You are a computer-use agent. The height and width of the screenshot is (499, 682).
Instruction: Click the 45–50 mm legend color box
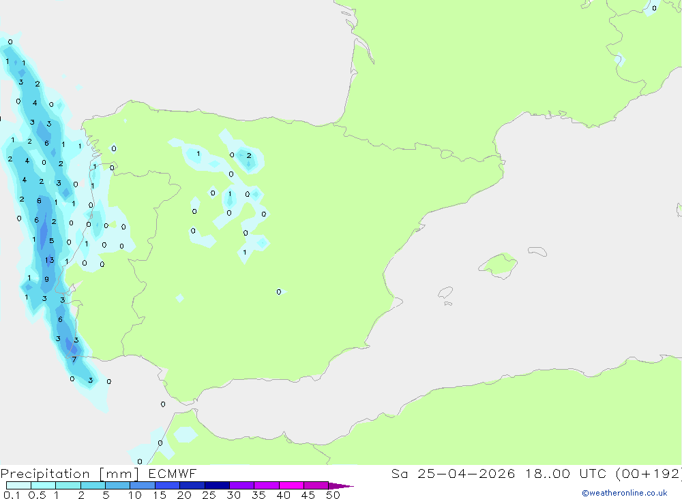(x=316, y=485)
